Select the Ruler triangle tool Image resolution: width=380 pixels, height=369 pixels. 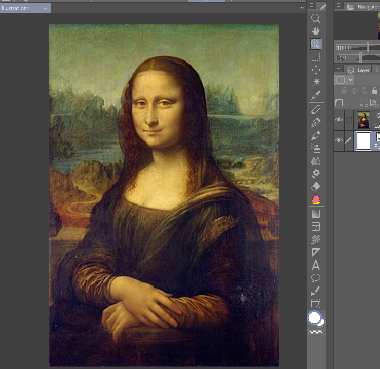coord(316,252)
